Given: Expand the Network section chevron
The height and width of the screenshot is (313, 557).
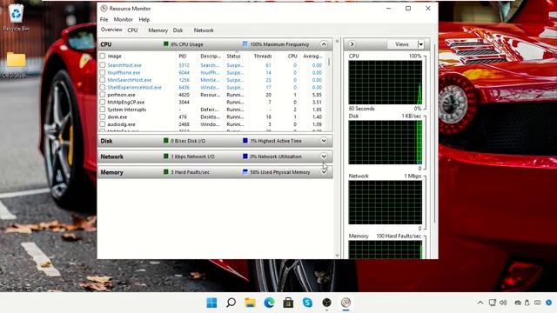Looking at the screenshot, I should click(x=324, y=156).
